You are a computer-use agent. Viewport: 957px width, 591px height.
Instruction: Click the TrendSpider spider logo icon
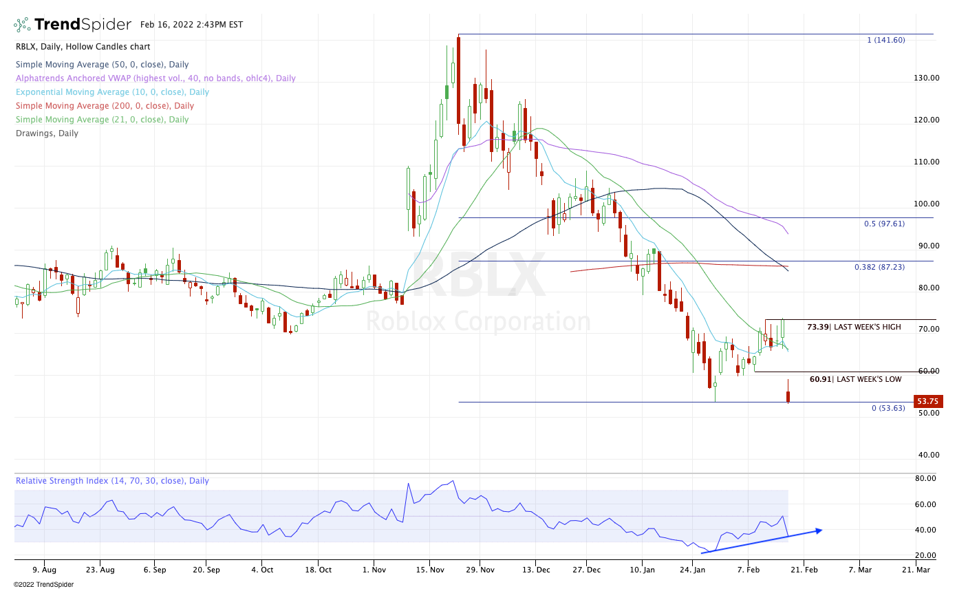pos(22,25)
